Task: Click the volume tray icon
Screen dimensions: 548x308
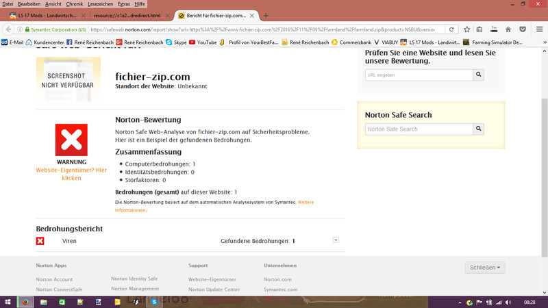Action: coord(508,303)
